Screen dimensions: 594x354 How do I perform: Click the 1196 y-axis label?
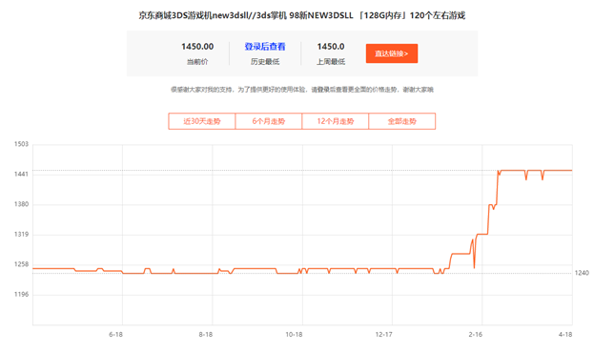21,295
